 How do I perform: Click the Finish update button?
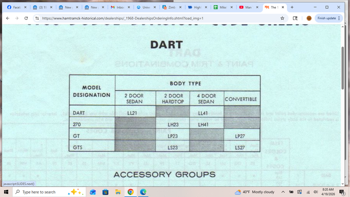click(326, 18)
